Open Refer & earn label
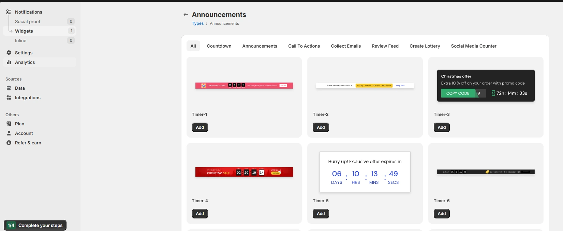 pos(28,143)
